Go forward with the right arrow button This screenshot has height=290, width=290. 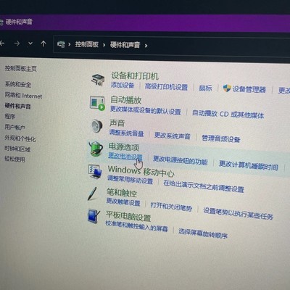[17, 43]
